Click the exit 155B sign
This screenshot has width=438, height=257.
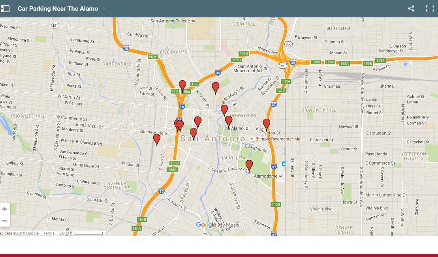174,163
